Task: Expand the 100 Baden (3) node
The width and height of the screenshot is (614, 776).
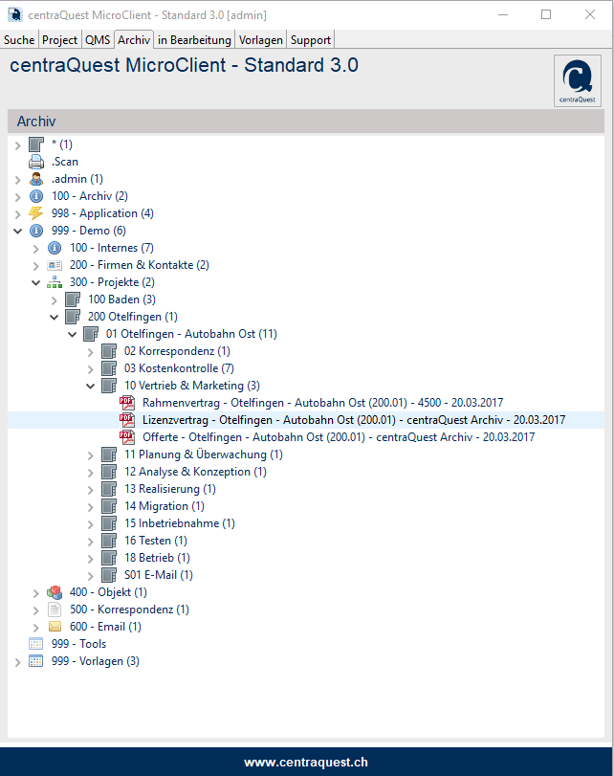Action: pyautogui.click(x=55, y=300)
